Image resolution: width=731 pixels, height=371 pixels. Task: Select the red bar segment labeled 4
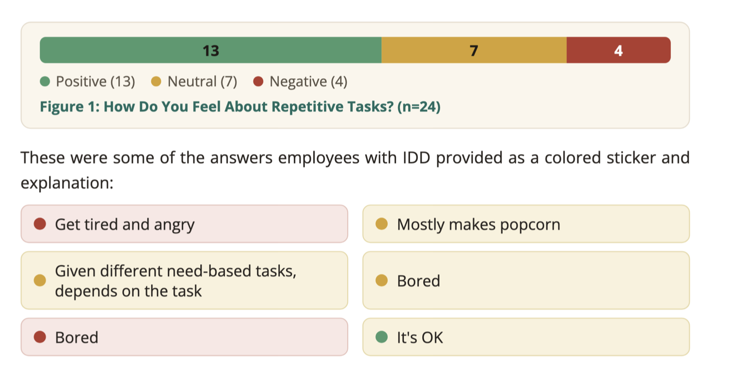click(x=619, y=50)
